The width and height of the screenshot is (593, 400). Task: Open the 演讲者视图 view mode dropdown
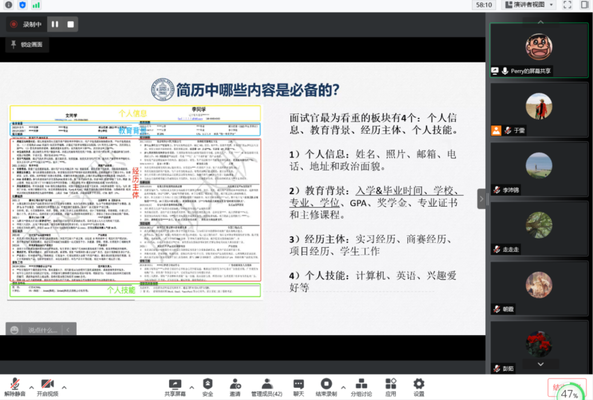[x=528, y=5]
